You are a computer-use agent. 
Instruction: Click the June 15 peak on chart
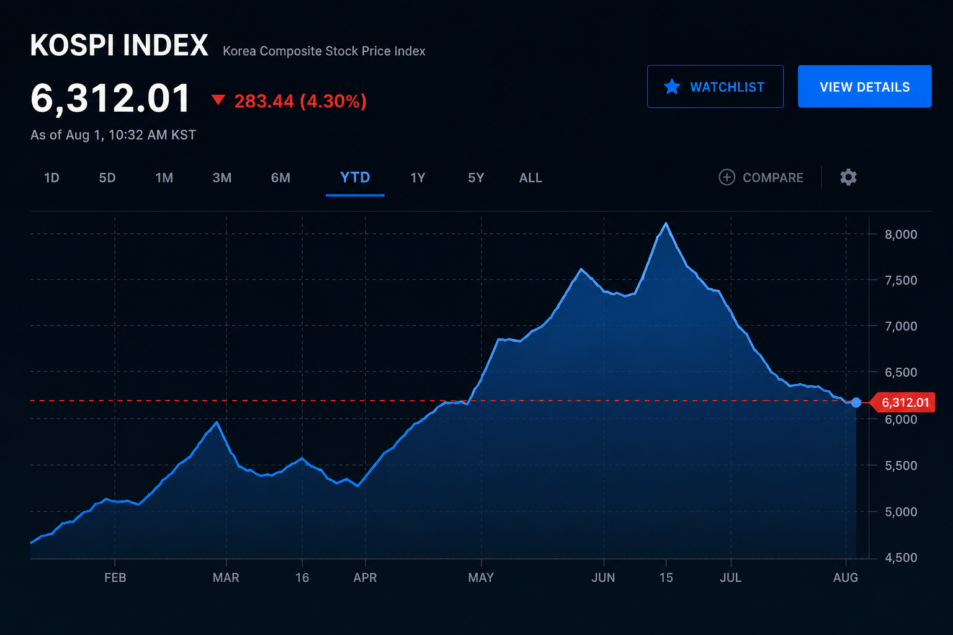tap(666, 223)
